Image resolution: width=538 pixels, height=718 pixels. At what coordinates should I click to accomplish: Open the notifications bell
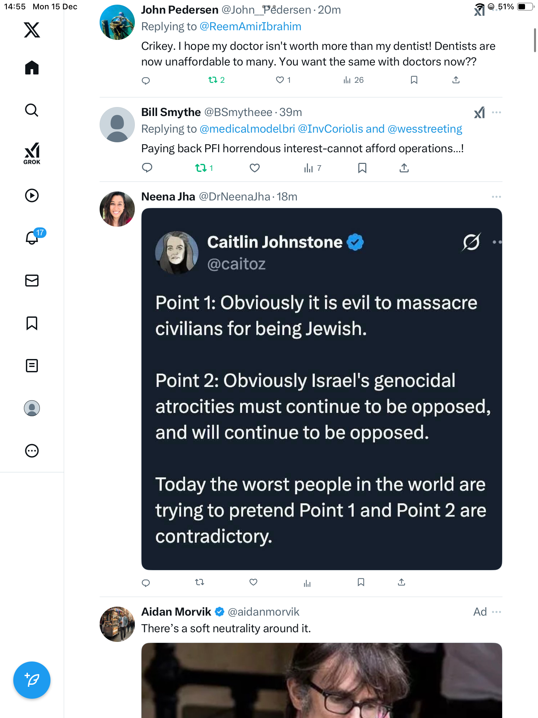point(32,238)
